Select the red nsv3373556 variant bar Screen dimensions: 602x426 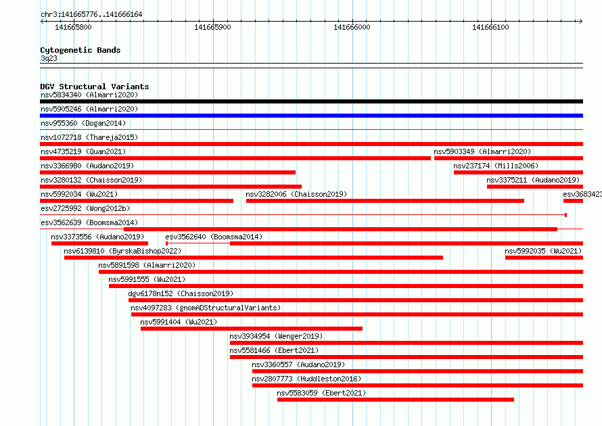tap(100, 243)
